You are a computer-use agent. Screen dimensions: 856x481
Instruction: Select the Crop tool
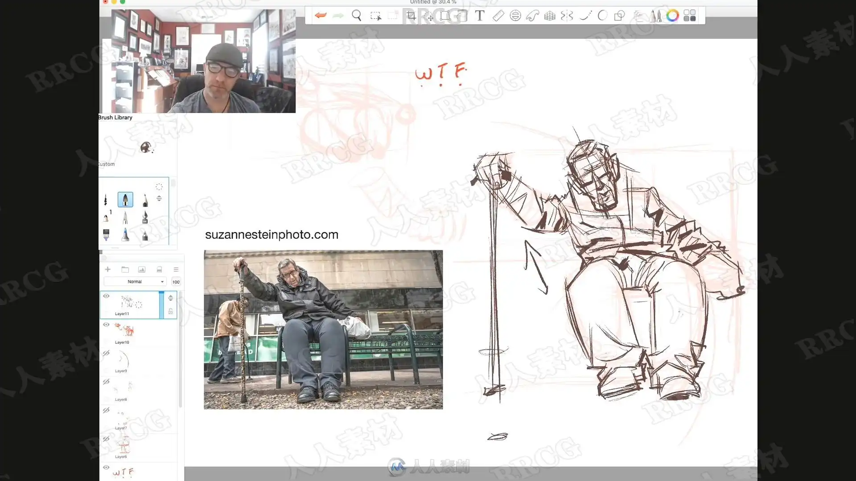point(411,16)
